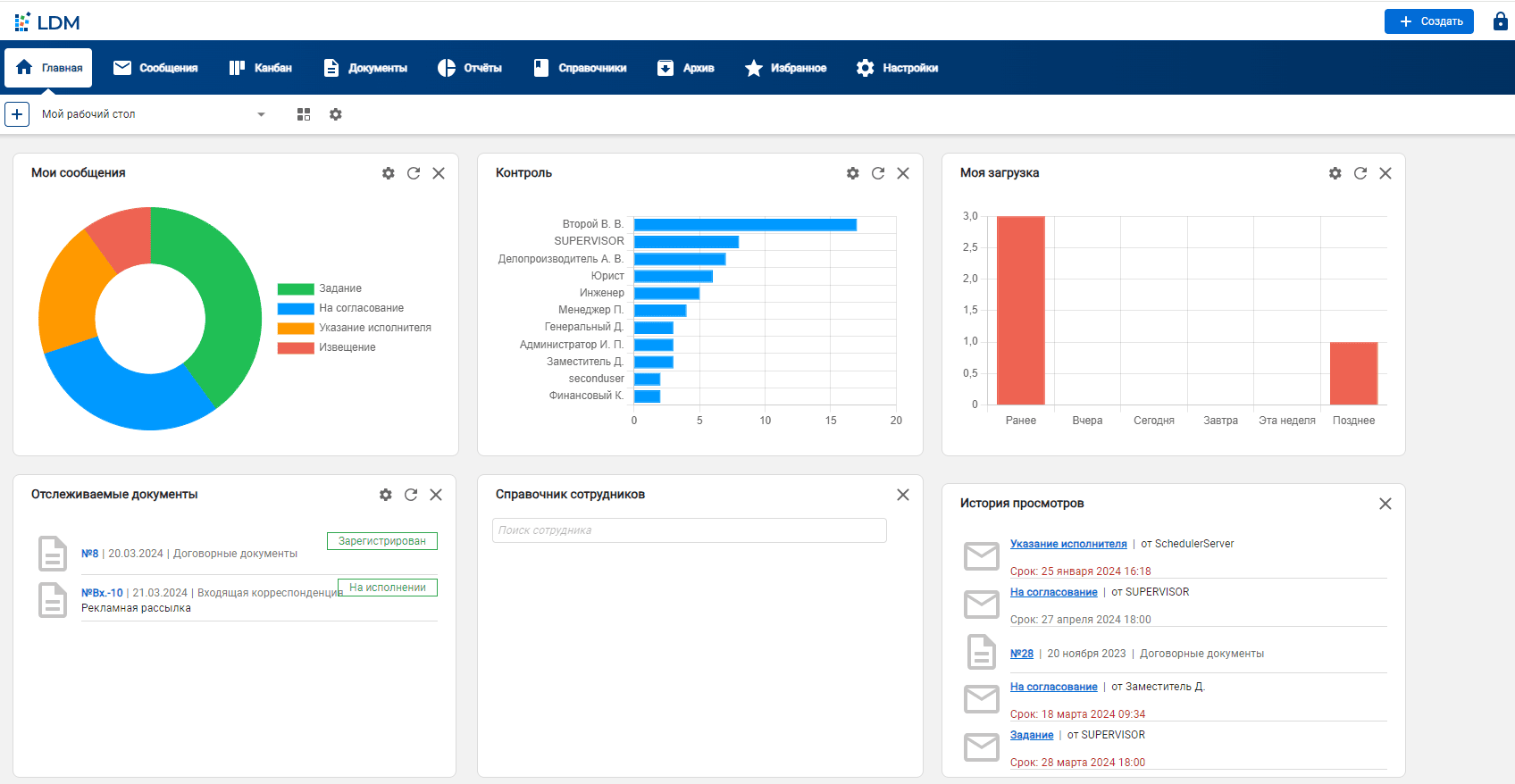Open the Избранное section
The image size is (1515, 784).
[785, 68]
